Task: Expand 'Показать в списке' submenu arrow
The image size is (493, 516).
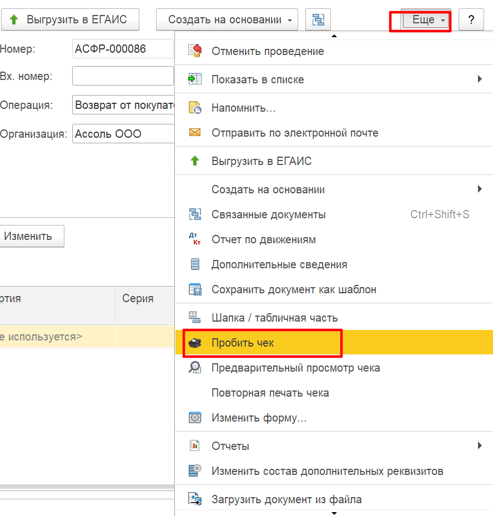Action: pos(480,79)
